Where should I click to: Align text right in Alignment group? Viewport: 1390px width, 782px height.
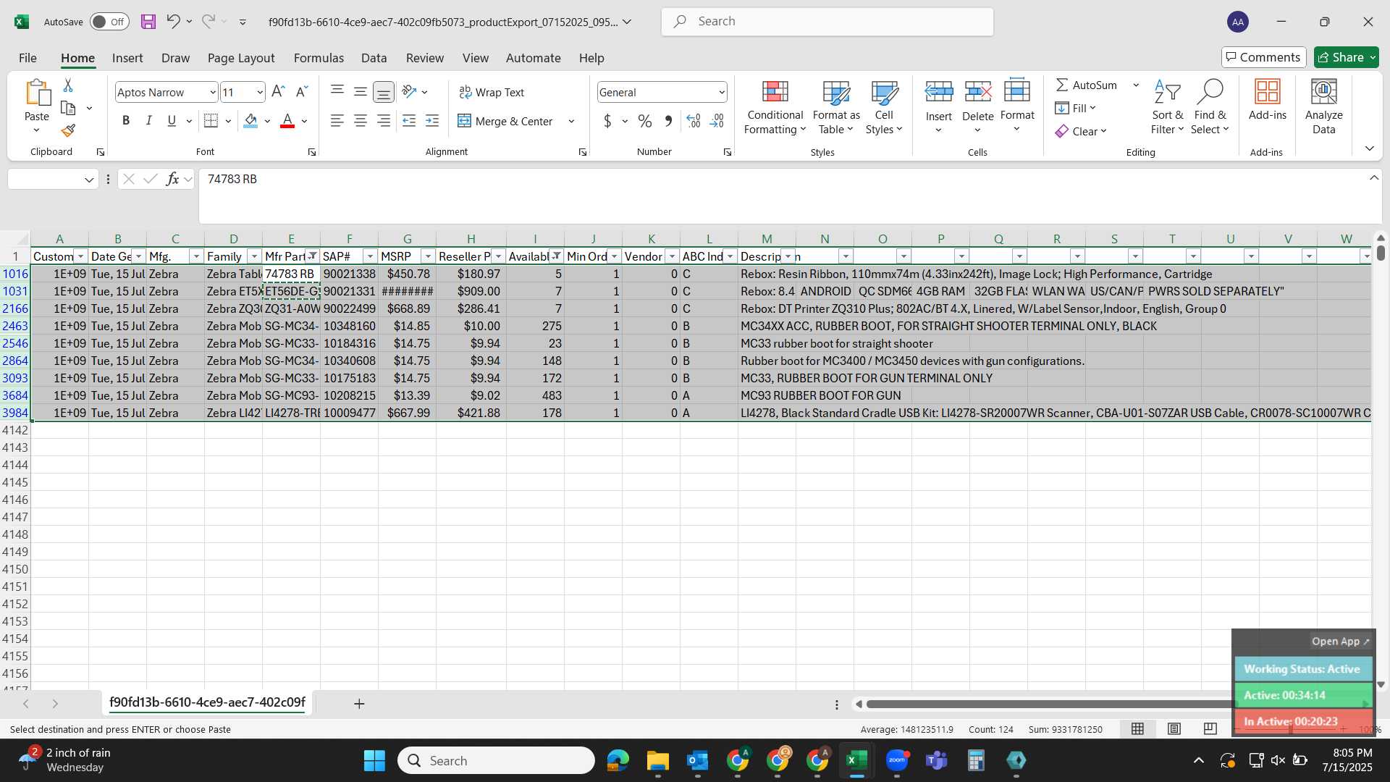pyautogui.click(x=384, y=121)
